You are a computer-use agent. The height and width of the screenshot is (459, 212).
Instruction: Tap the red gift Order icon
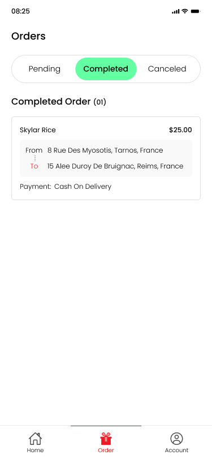(x=106, y=439)
